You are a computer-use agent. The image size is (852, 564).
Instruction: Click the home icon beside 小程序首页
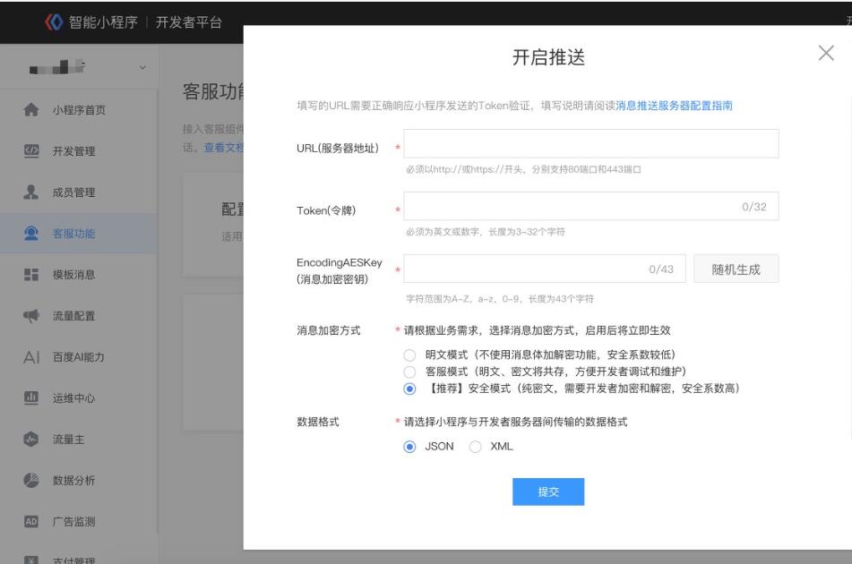31,109
